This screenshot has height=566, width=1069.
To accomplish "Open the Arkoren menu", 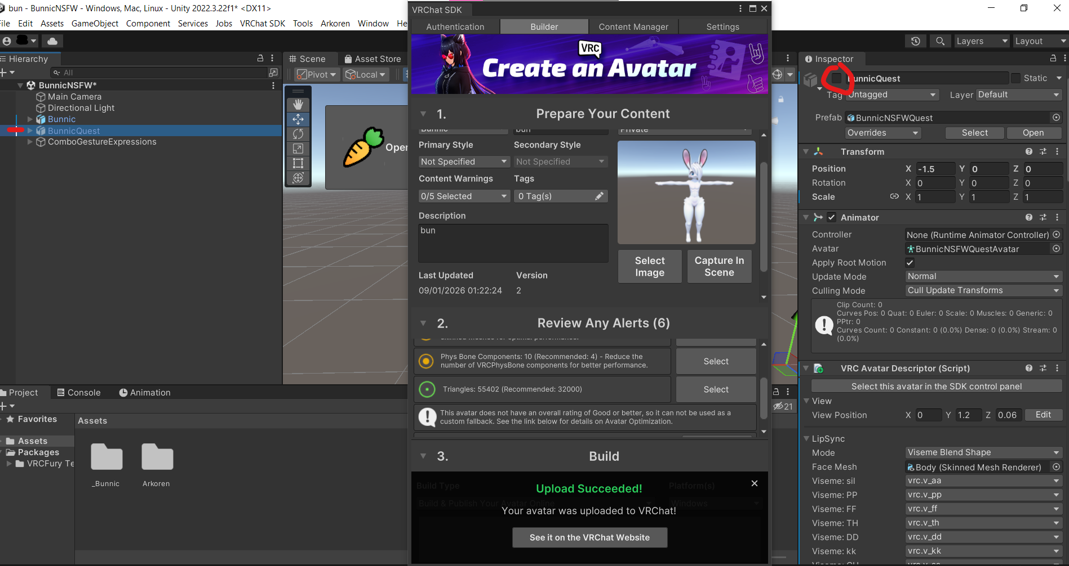I will pos(335,24).
